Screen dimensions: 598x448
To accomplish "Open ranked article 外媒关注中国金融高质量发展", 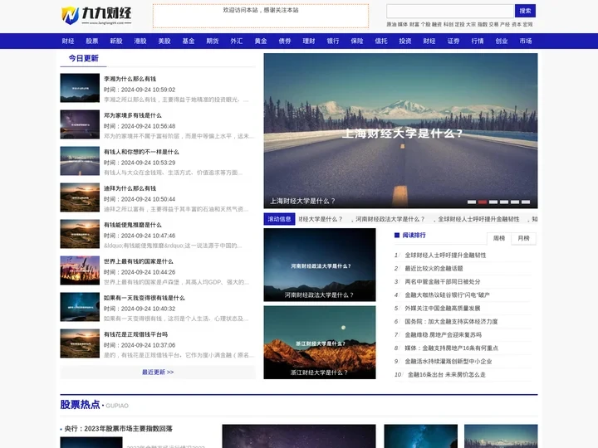I will [x=443, y=309].
